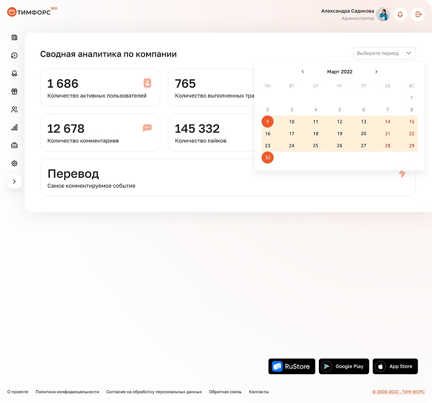The image size is (432, 403).
Task: Click the briefcase sidebar icon
Action: (x=14, y=145)
